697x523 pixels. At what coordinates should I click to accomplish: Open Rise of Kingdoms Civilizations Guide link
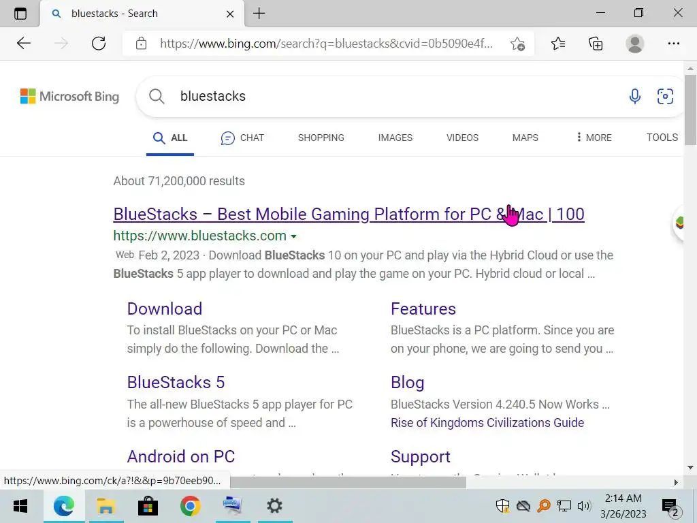point(487,422)
